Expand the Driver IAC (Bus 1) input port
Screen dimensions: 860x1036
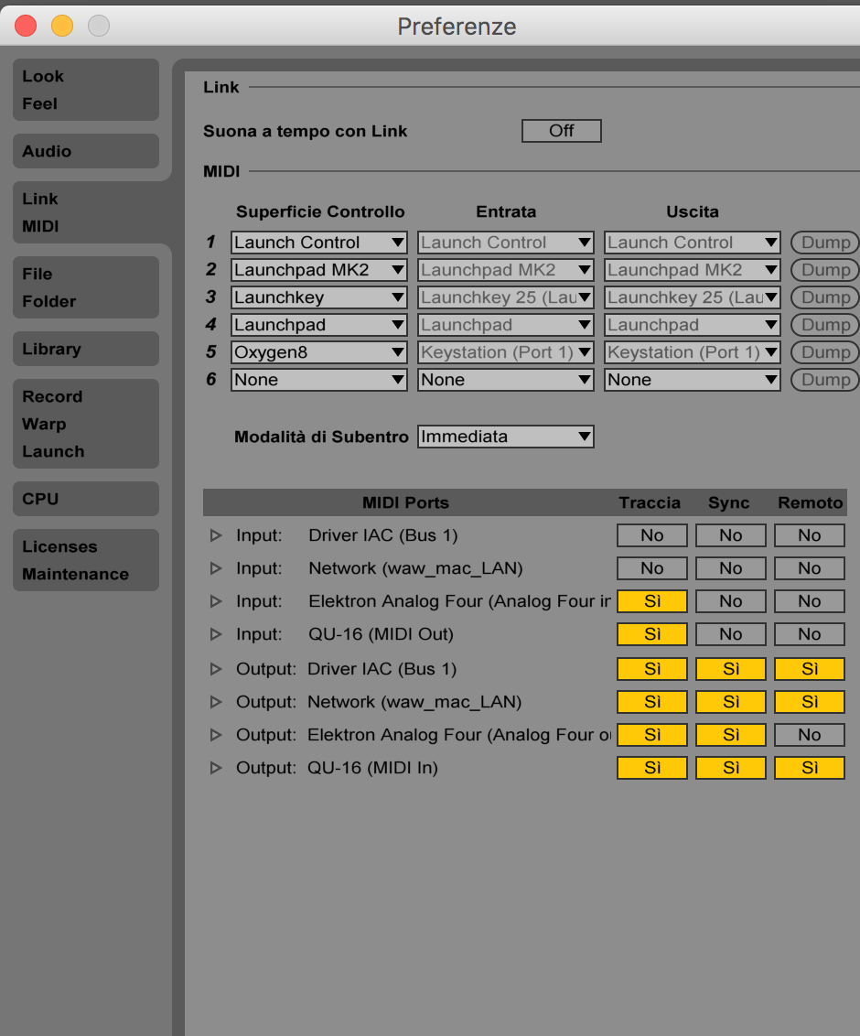pos(216,535)
